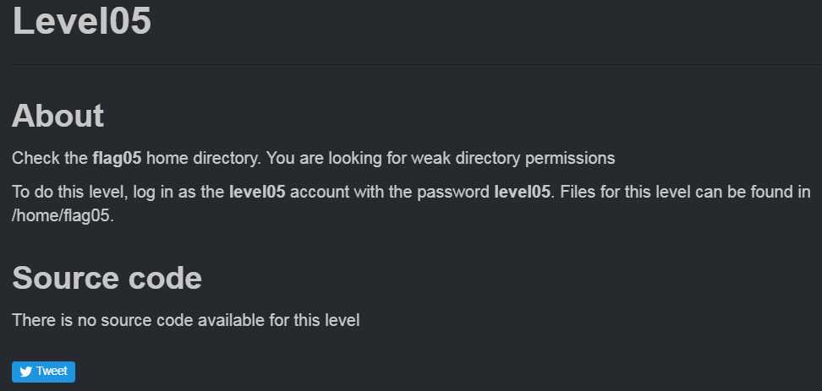
Task: Click the bold flag05 word in first sentence
Action: pos(117,158)
